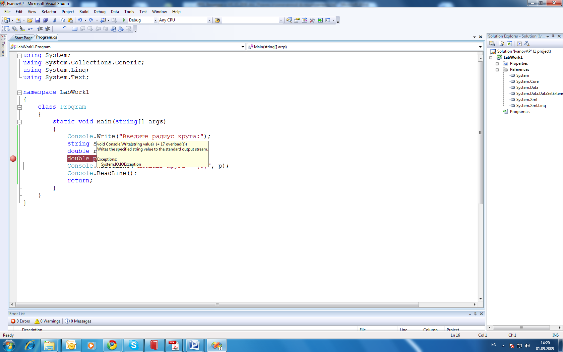This screenshot has width=563, height=352.
Task: Click the editor's horizontal scrollbar thumb
Action: tap(217, 304)
